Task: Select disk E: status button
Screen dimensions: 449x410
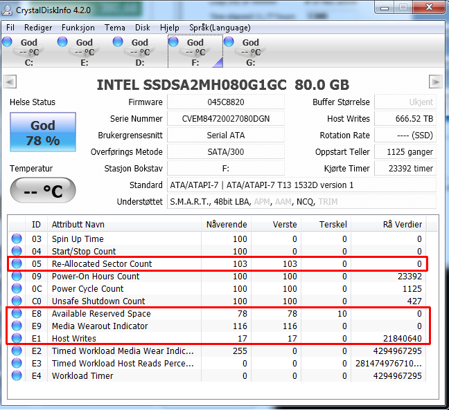Action: point(84,52)
